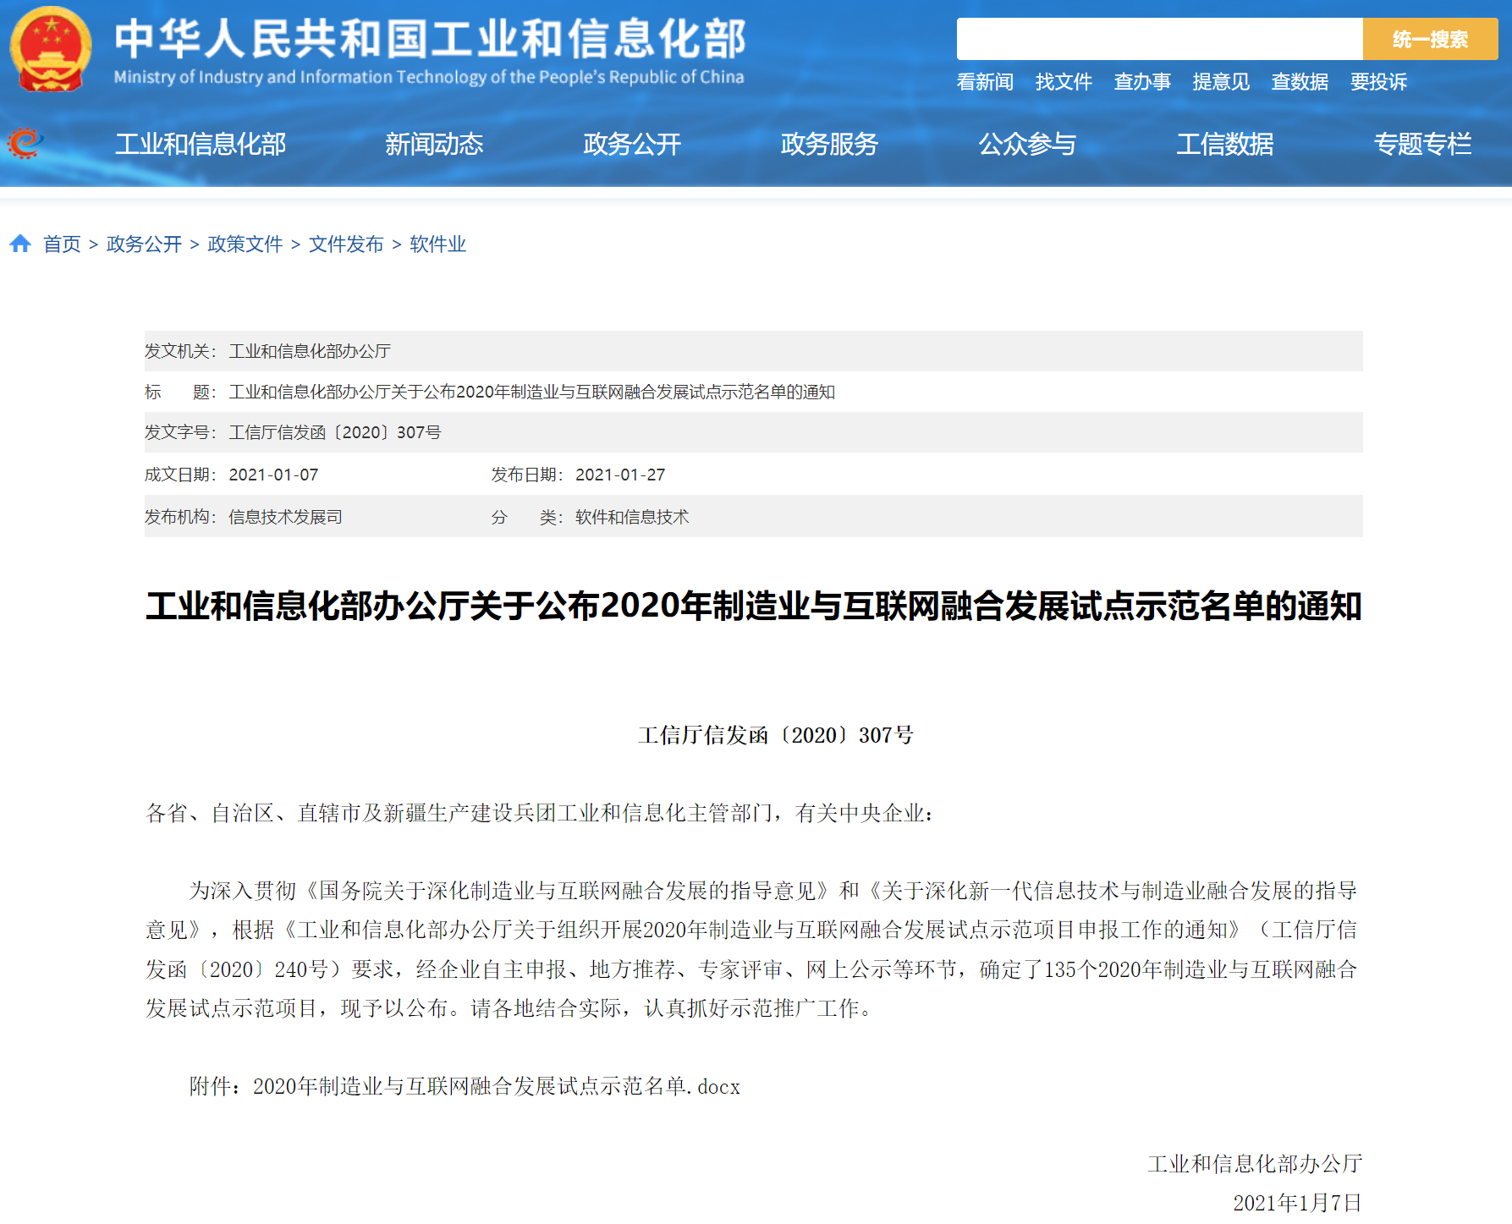
Task: Open the 查数据 quick link
Action: [x=1300, y=82]
